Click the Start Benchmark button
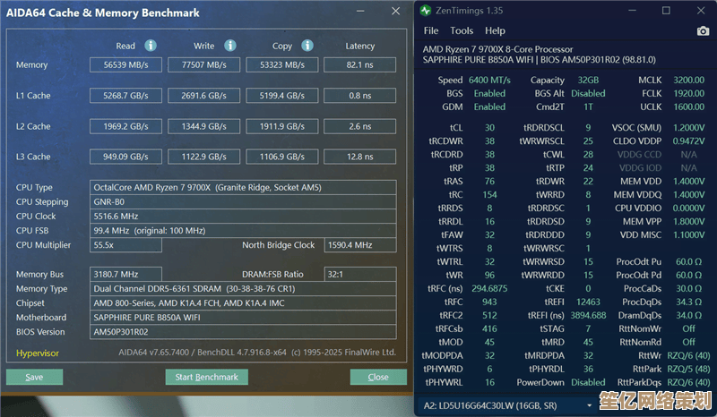Viewport: 717px width, 417px height. coord(206,377)
